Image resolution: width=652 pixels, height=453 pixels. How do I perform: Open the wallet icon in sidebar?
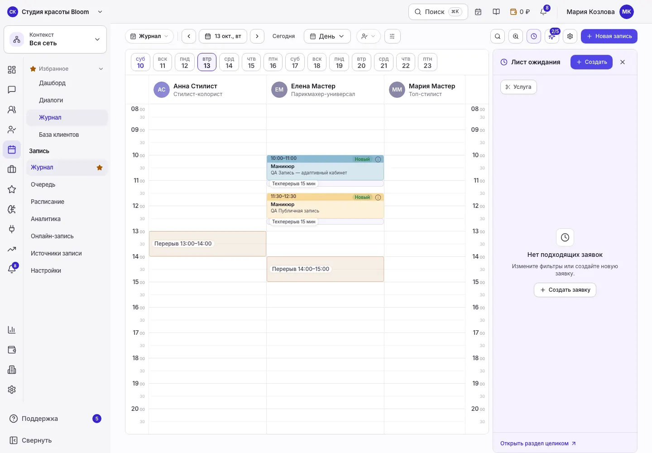12,350
